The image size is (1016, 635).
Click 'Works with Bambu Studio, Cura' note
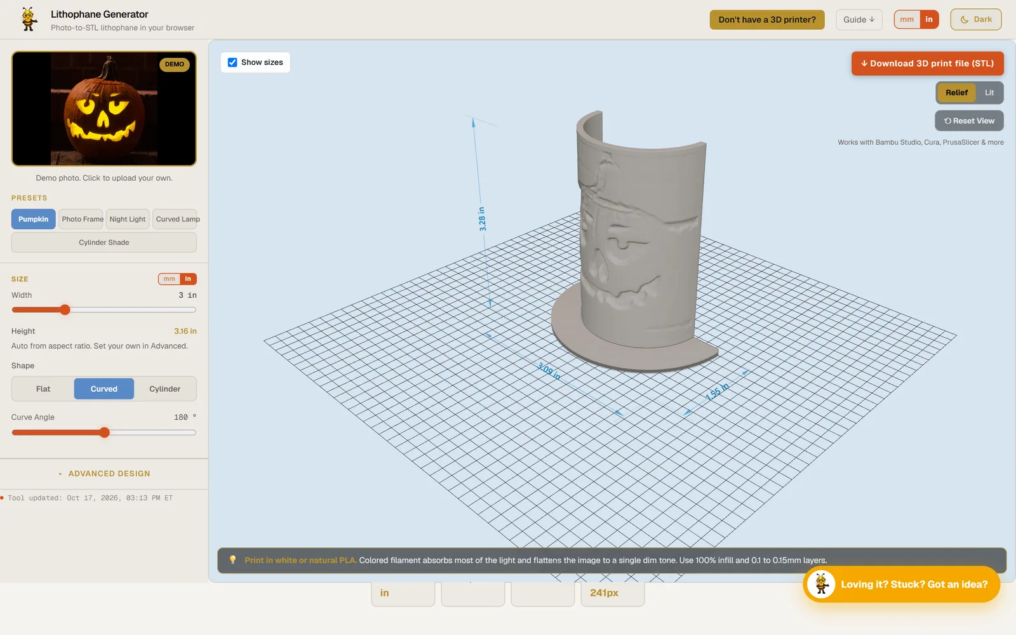921,142
